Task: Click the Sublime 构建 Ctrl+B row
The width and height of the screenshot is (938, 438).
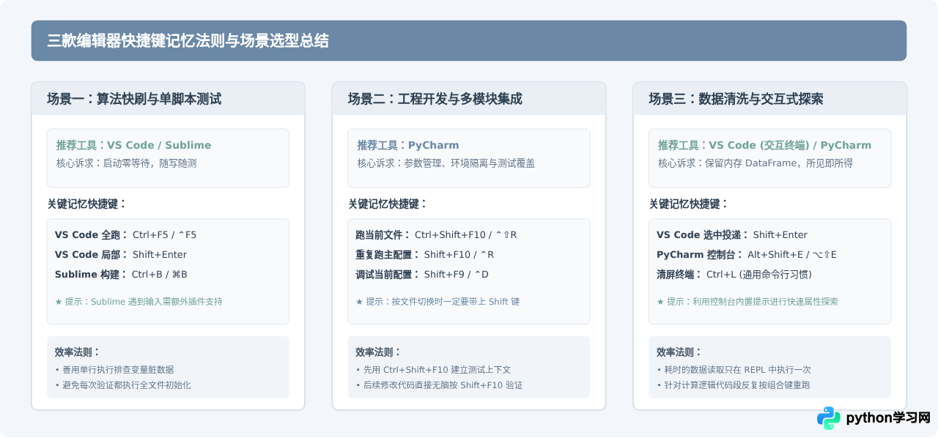Action: point(121,275)
